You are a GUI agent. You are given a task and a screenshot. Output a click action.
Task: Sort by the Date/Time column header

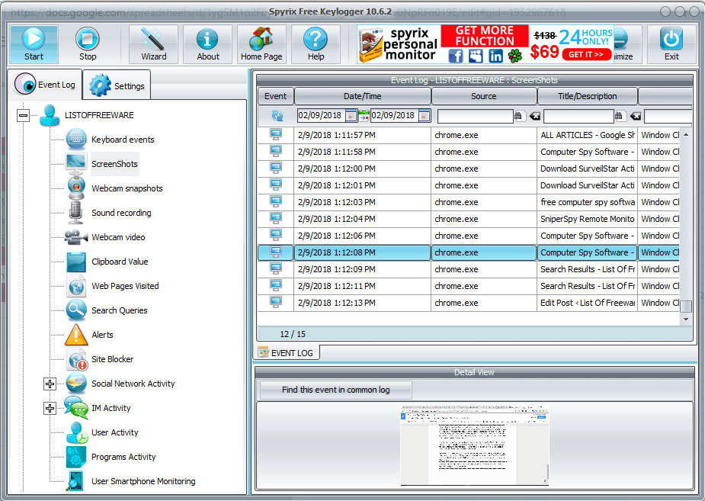tap(362, 96)
